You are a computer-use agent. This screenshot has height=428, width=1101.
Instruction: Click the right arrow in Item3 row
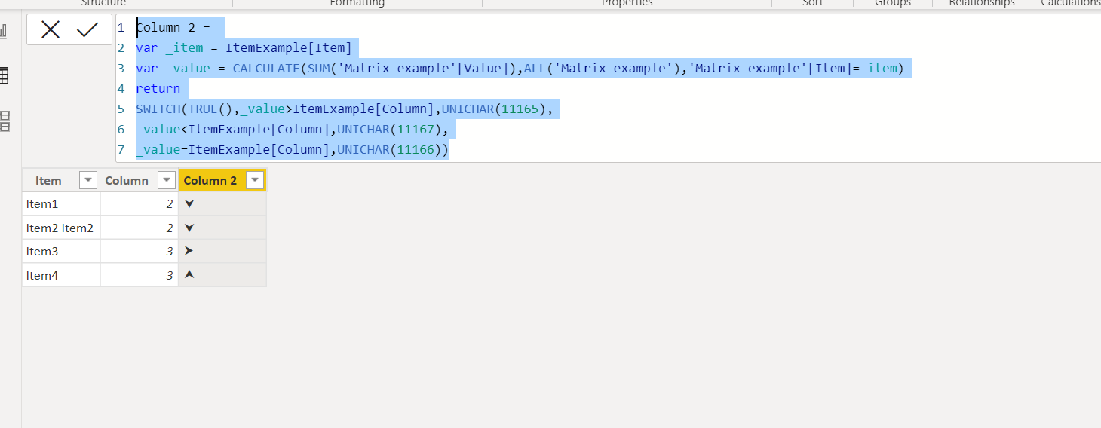(189, 251)
